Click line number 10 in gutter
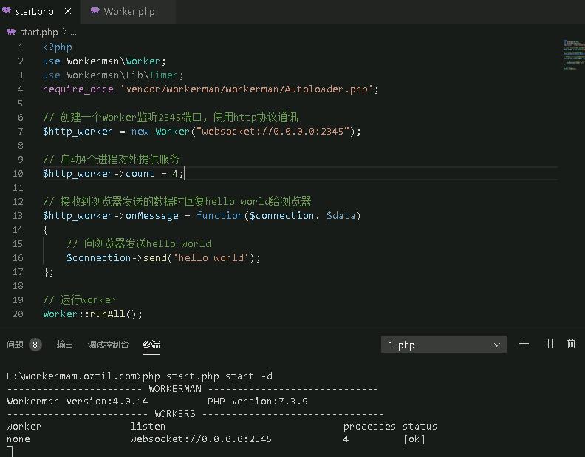The height and width of the screenshot is (457, 585). (18, 174)
